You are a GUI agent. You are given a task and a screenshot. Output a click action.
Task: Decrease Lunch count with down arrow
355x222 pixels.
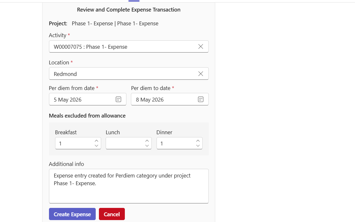coord(147,146)
